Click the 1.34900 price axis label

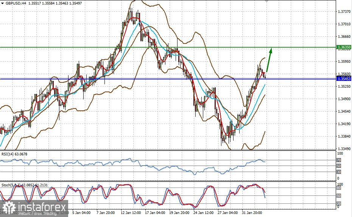344,99
